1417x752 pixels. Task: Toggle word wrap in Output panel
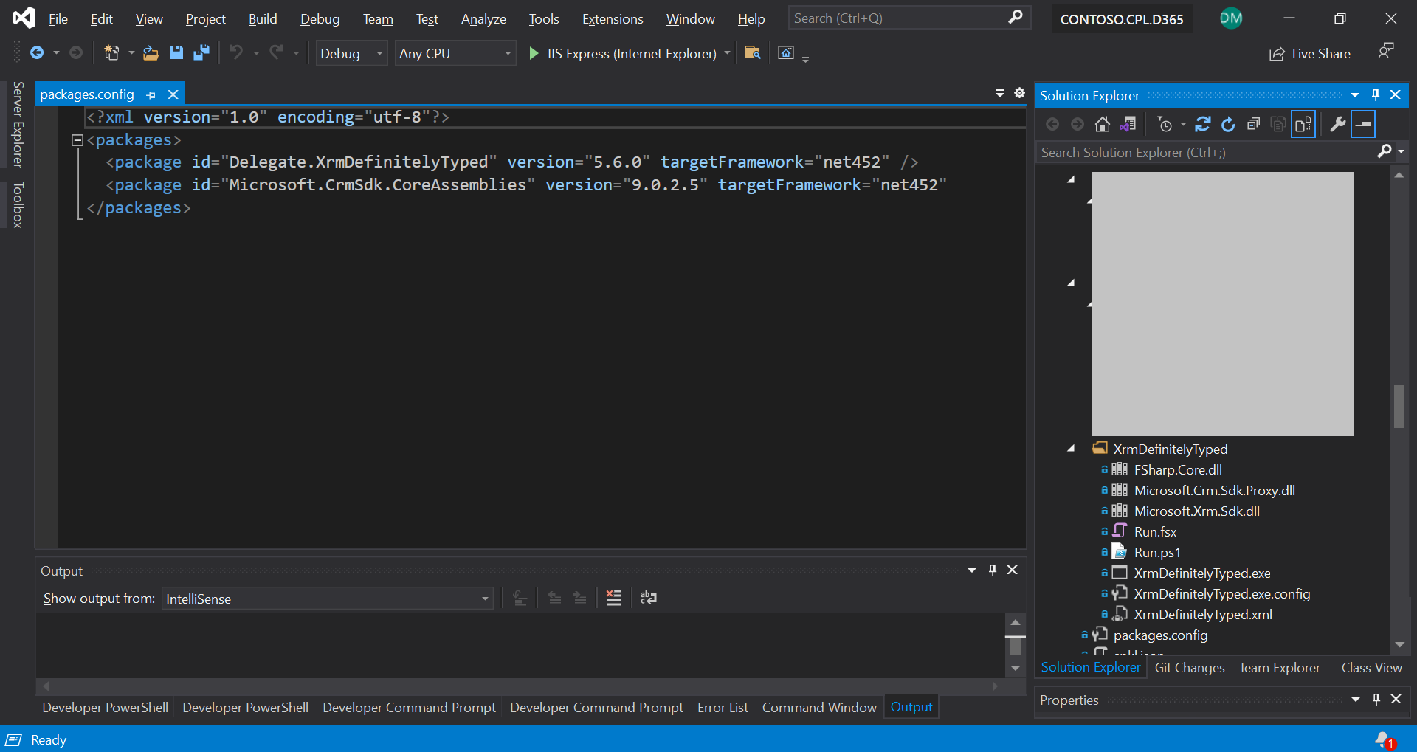(648, 598)
